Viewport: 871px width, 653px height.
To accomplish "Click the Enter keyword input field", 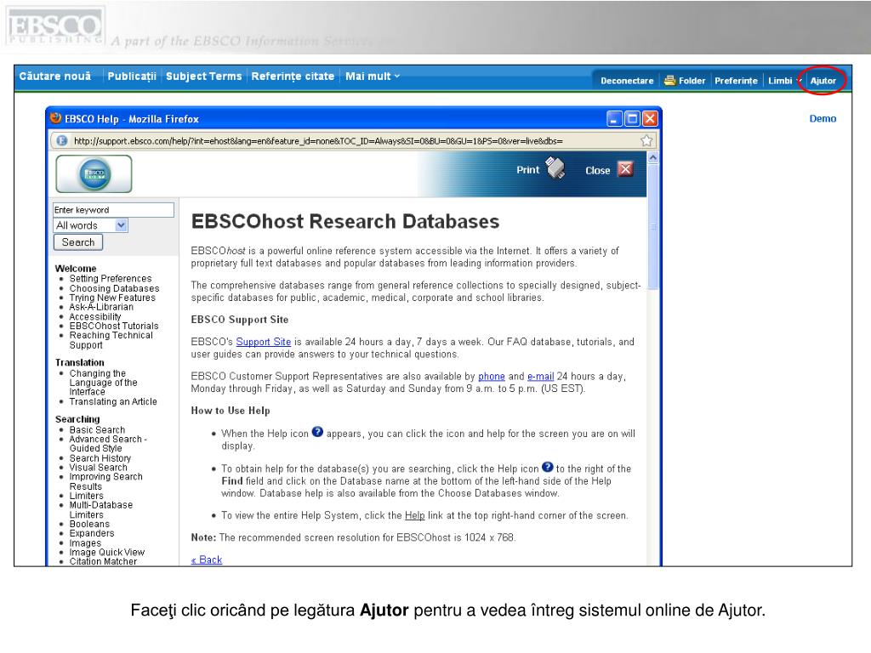I will (113, 210).
